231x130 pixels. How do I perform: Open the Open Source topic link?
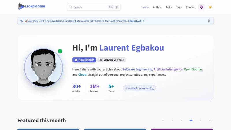click(193, 69)
